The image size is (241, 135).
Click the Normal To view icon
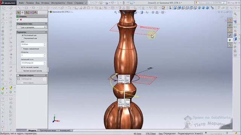click(x=170, y=8)
